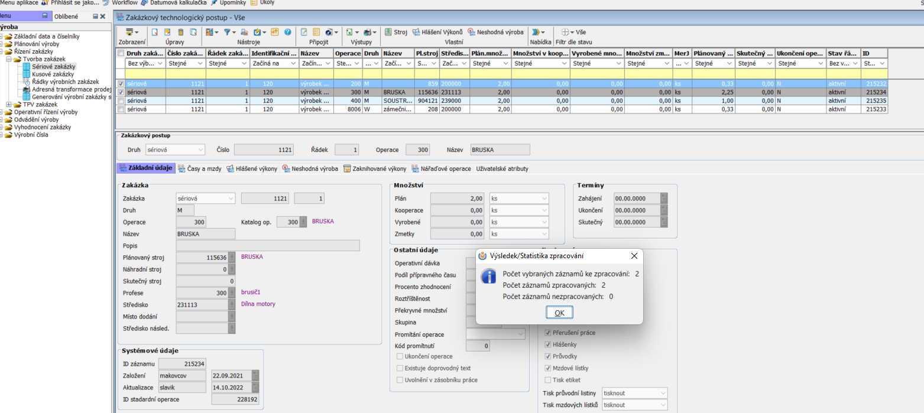This screenshot has width=924, height=413.
Task: Open Hlášení Výkonů from the toolbar
Action: point(437,32)
